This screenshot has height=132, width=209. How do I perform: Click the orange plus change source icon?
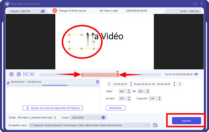(x=55, y=11)
